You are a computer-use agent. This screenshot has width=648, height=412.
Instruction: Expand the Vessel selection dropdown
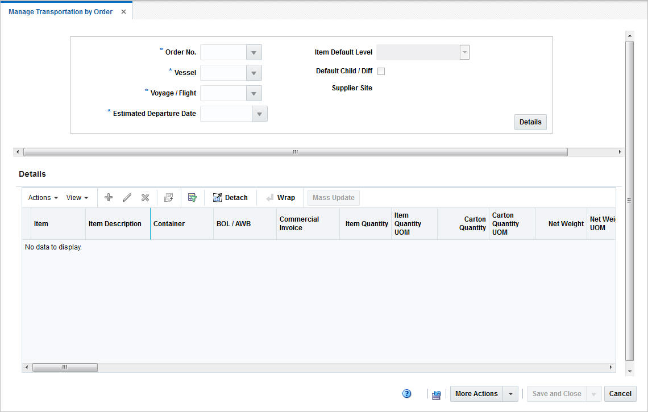coord(254,72)
